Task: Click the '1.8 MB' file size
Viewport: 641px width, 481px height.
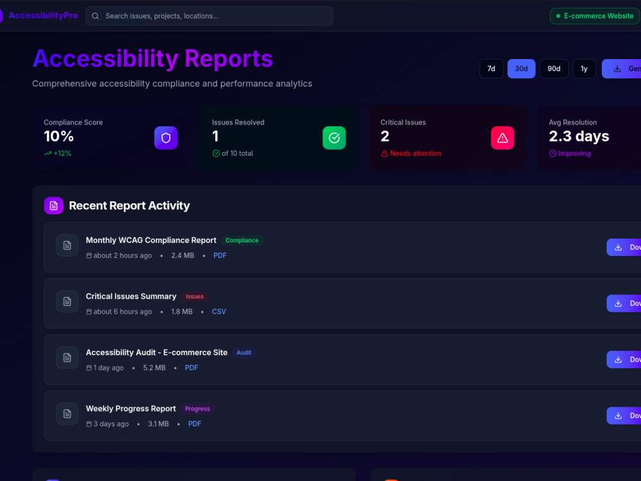Action: point(181,311)
